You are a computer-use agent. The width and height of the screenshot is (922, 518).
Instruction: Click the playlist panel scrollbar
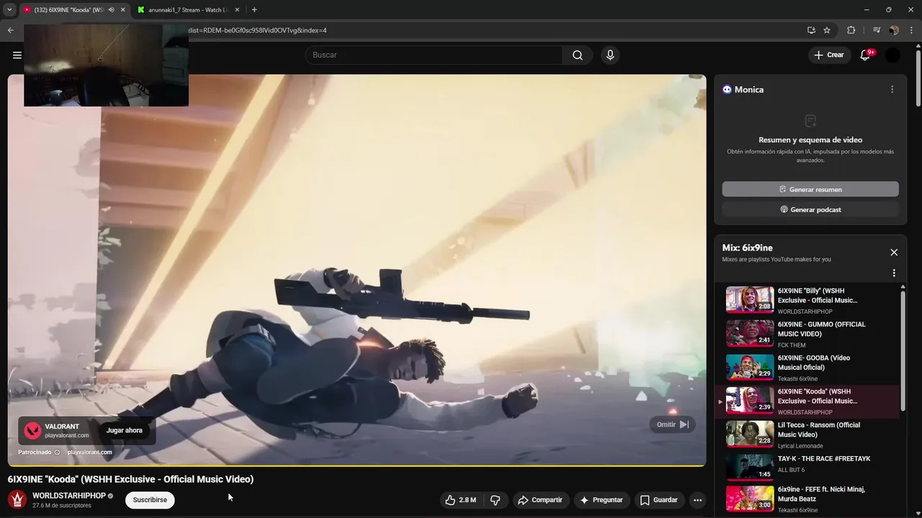coord(903,353)
